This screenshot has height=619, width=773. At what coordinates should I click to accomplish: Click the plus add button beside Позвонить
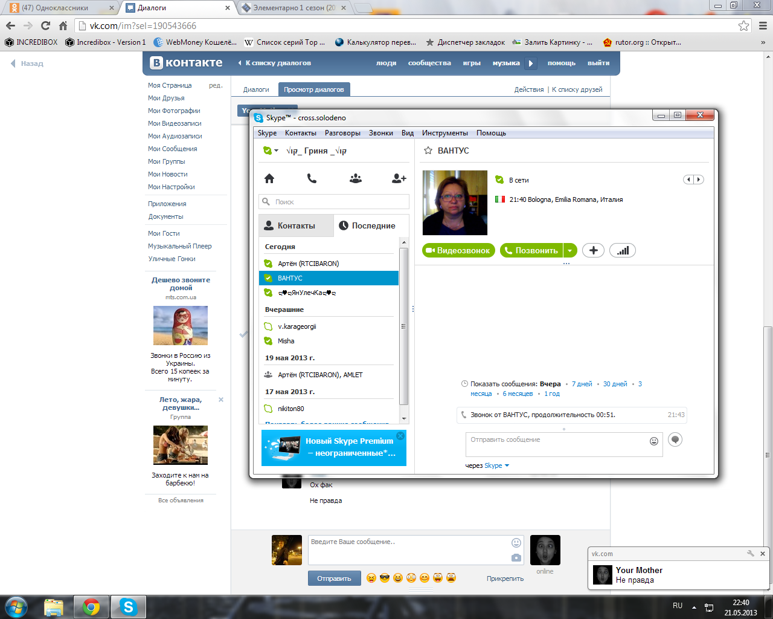[x=593, y=250]
